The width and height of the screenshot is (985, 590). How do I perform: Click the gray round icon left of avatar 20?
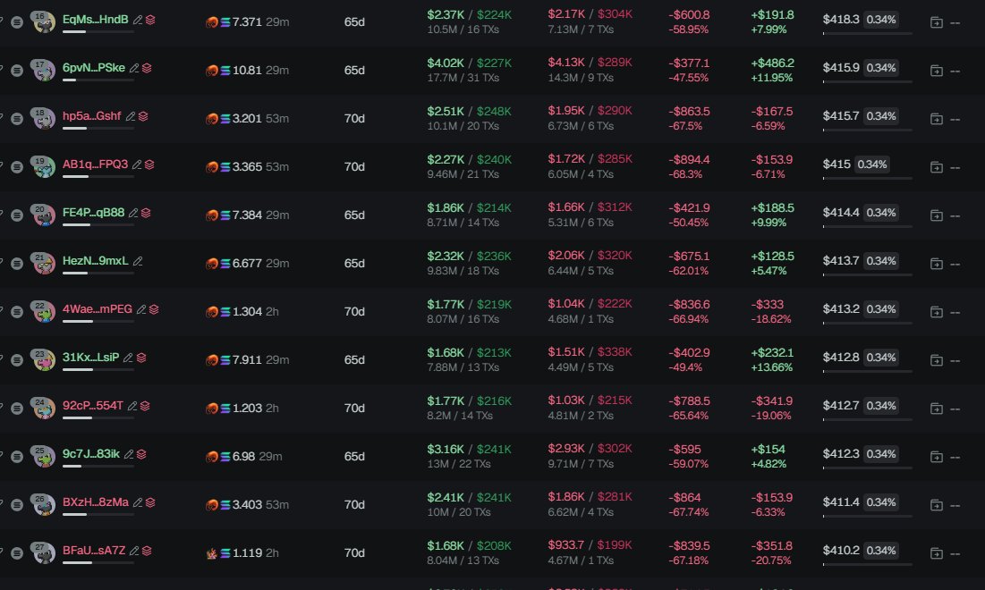(17, 215)
